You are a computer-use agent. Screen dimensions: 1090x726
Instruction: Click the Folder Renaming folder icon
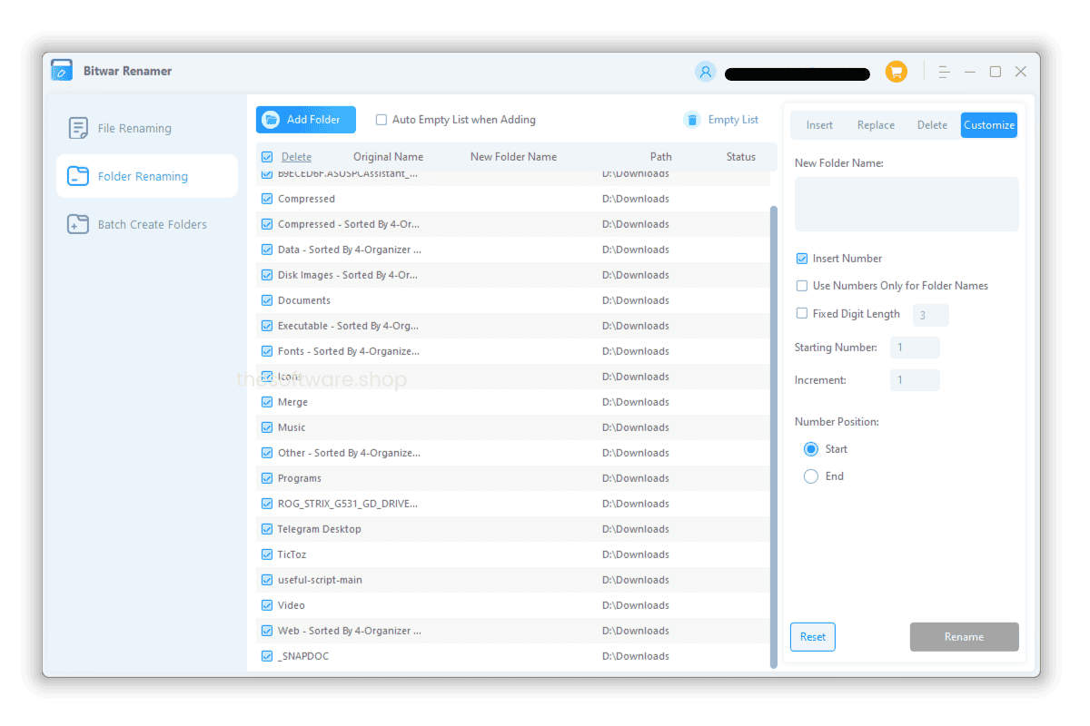click(78, 176)
